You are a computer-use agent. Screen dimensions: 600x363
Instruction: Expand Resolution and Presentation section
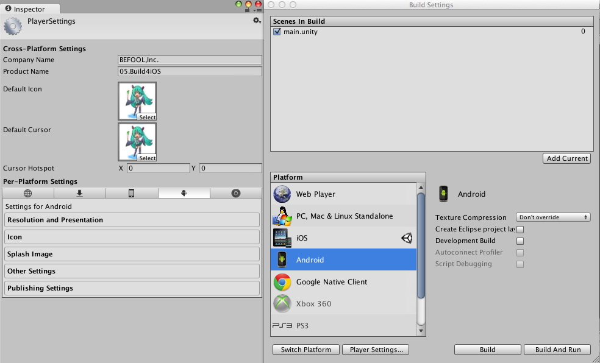(x=132, y=220)
